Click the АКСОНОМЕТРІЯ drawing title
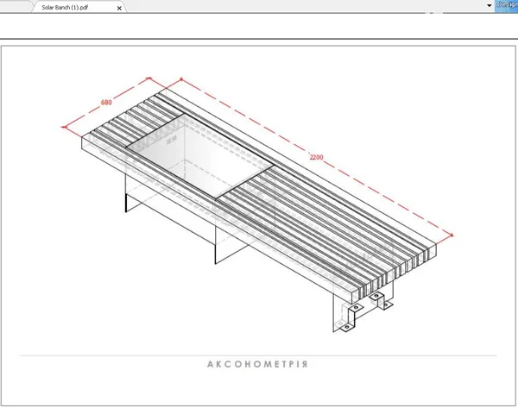This screenshot has height=408, width=518. (257, 364)
